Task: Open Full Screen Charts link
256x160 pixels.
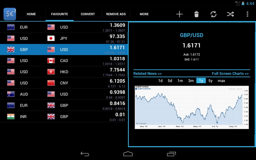Action: [x=230, y=74]
